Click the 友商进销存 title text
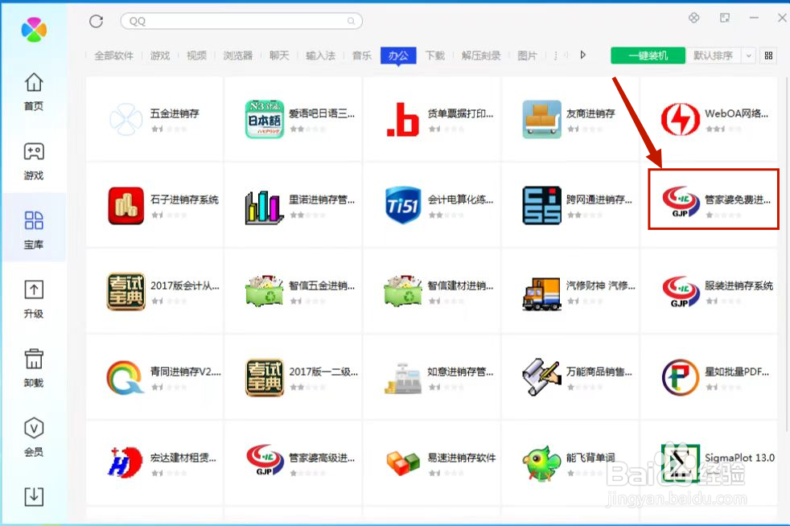This screenshot has width=790, height=526. [590, 113]
